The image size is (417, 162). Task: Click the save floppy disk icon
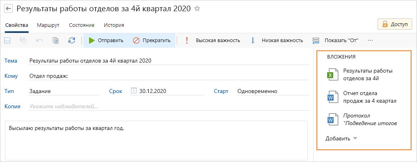coord(7,40)
